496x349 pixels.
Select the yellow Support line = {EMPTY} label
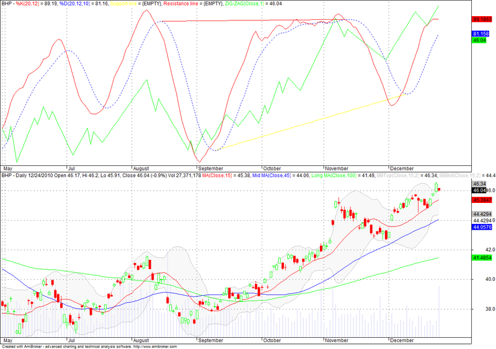136,4
